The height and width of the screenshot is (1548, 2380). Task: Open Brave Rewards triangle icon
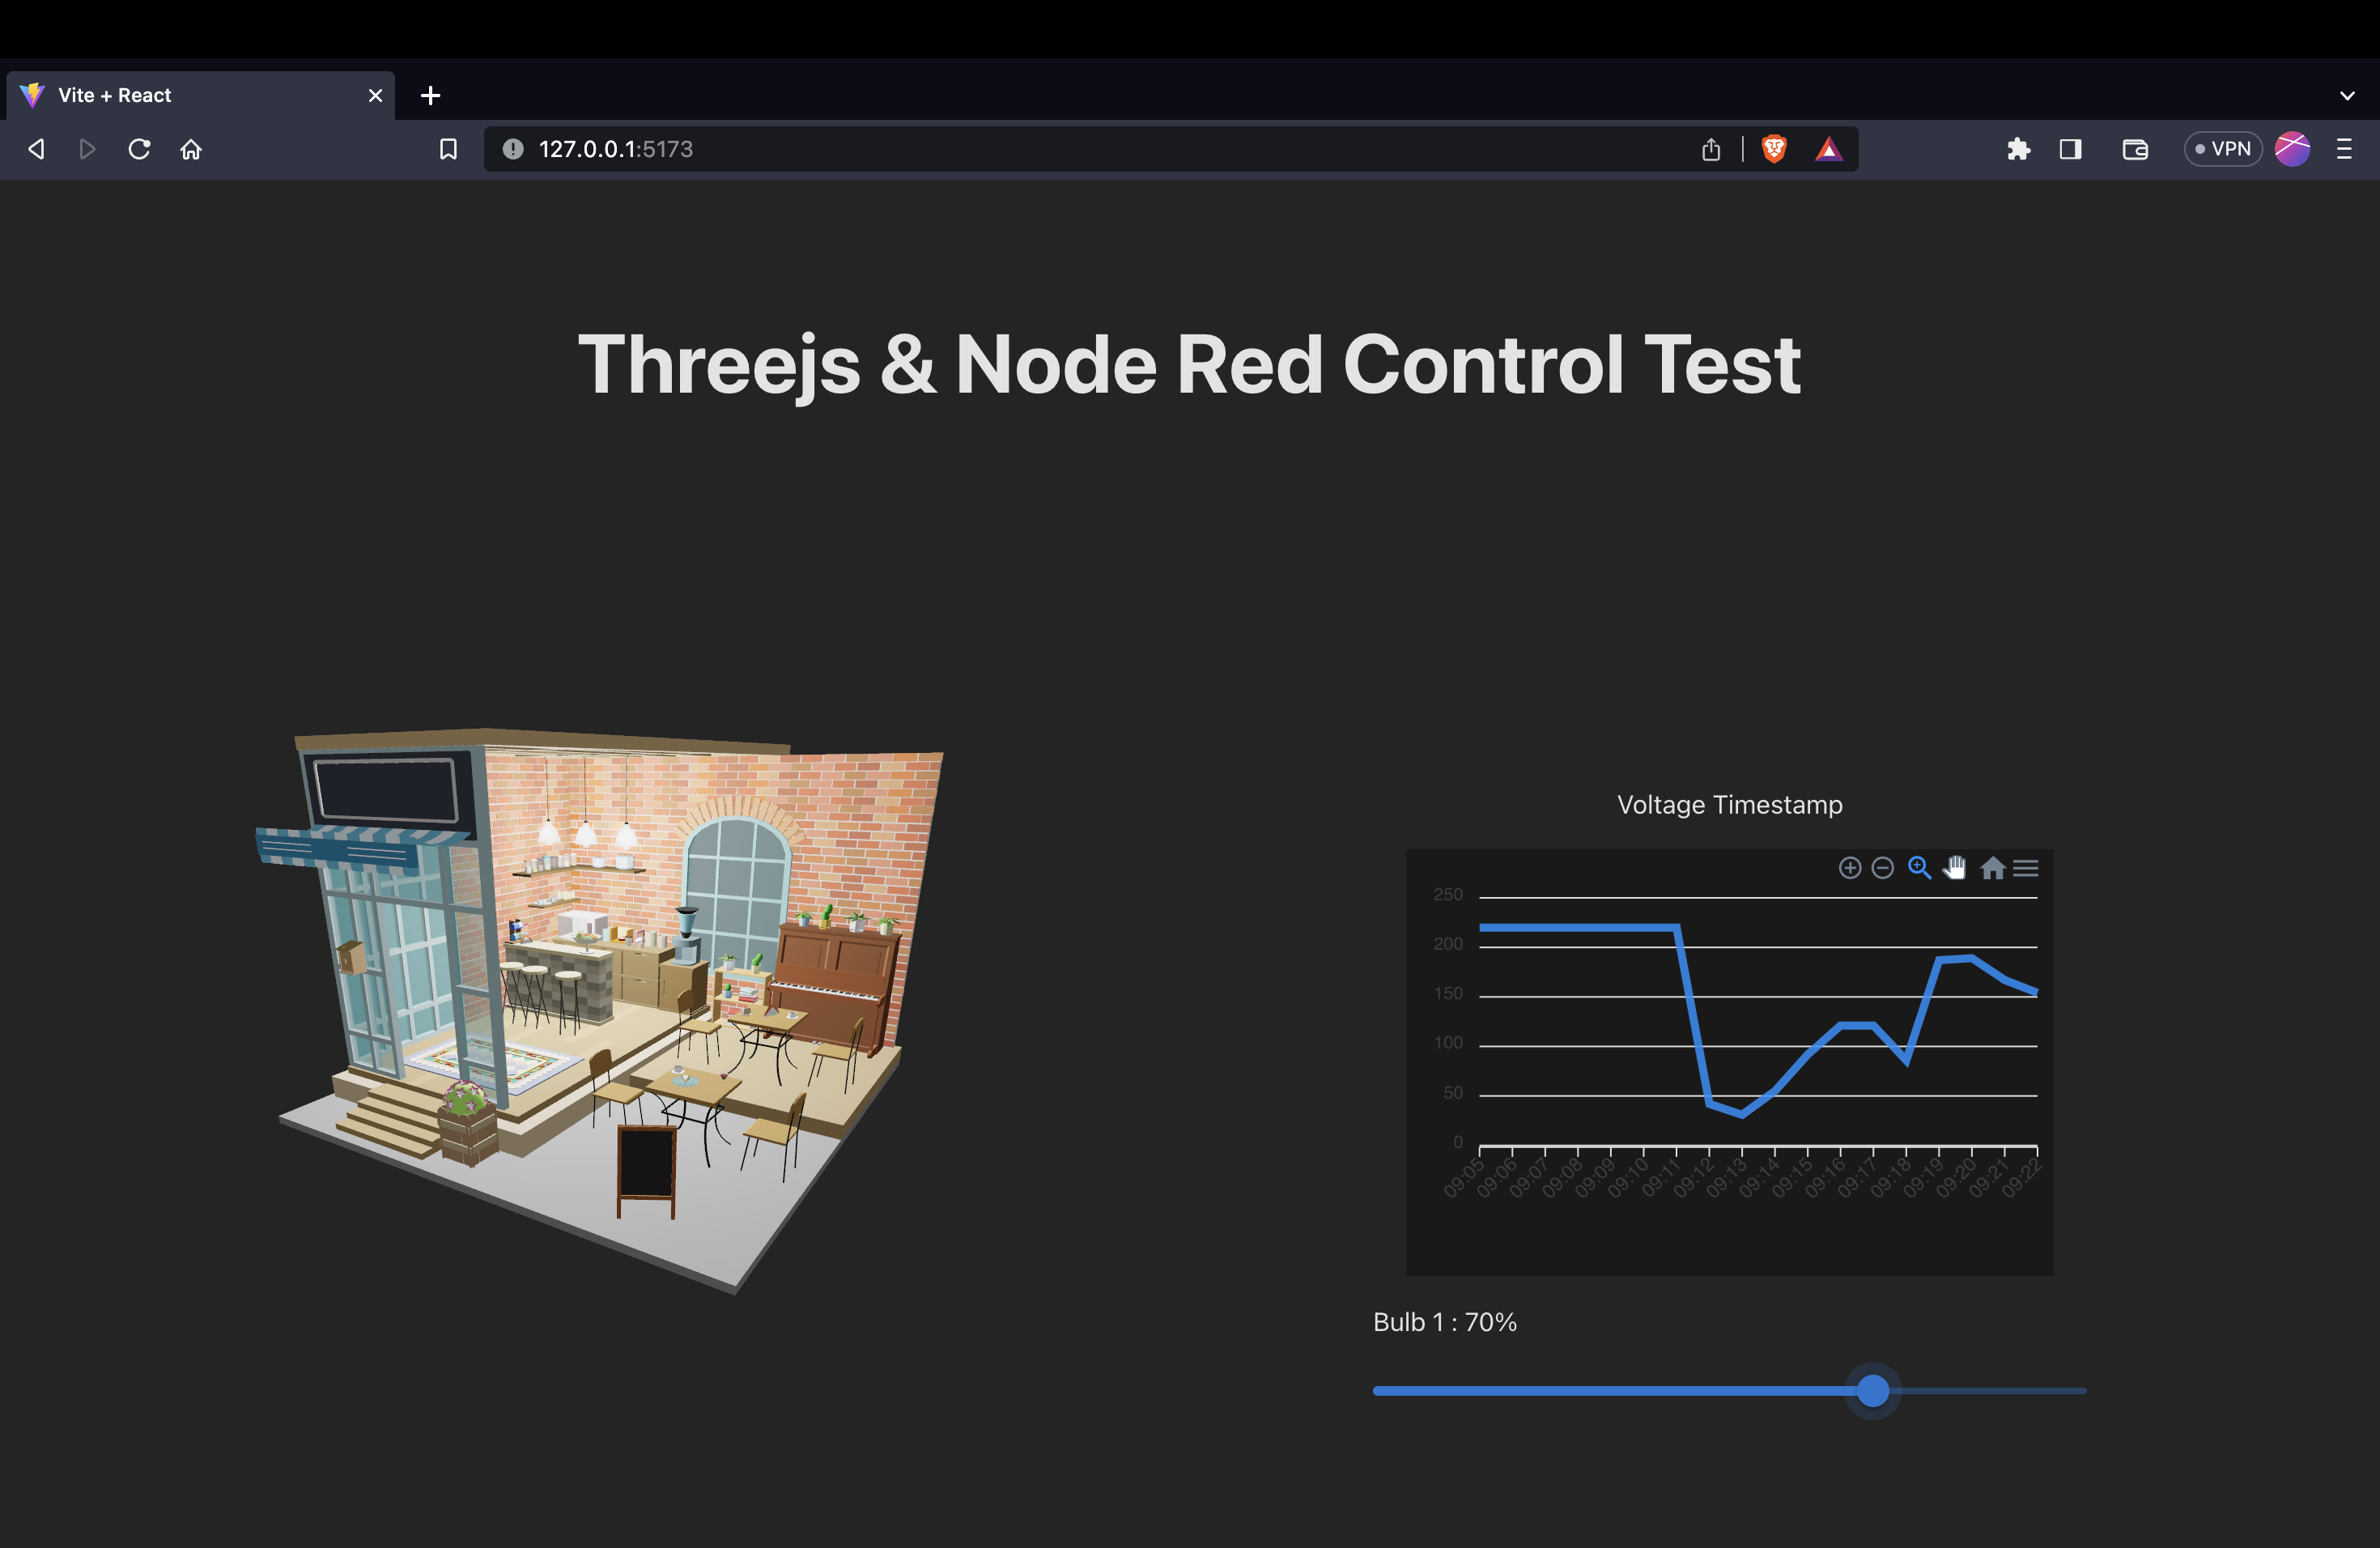pyautogui.click(x=1829, y=148)
